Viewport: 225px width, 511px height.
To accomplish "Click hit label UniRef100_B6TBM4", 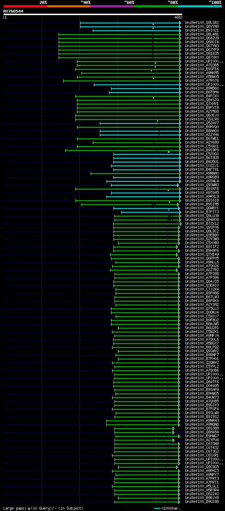I will pyautogui.click(x=202, y=92).
